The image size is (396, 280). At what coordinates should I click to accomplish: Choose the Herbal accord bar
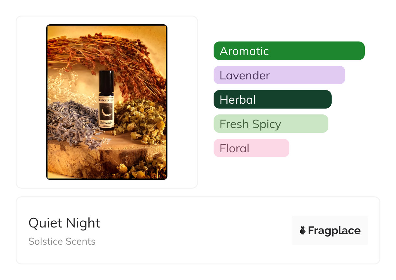tap(272, 99)
